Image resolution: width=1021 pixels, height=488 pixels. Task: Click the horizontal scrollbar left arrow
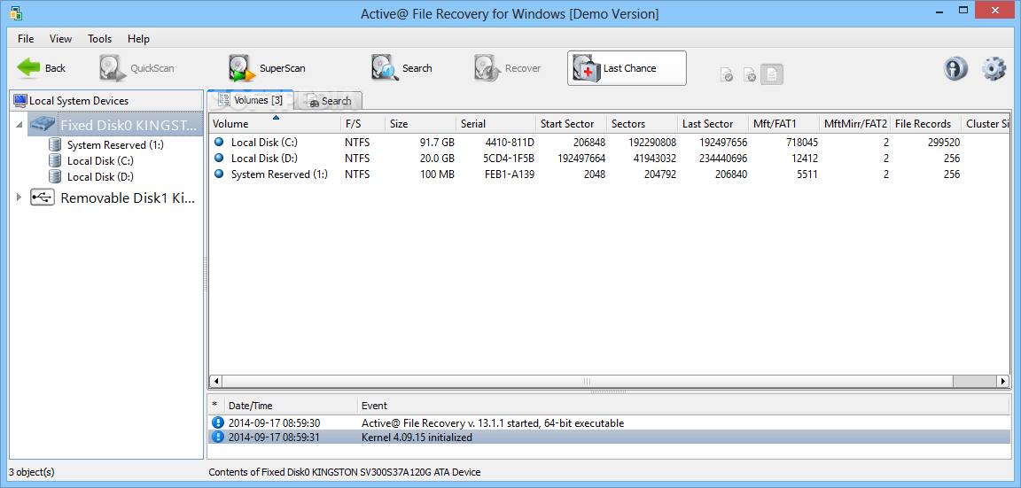(x=216, y=381)
